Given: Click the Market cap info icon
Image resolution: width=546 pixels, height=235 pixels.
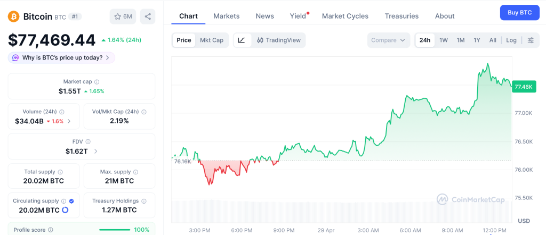Looking at the screenshot, I should coord(97,82).
